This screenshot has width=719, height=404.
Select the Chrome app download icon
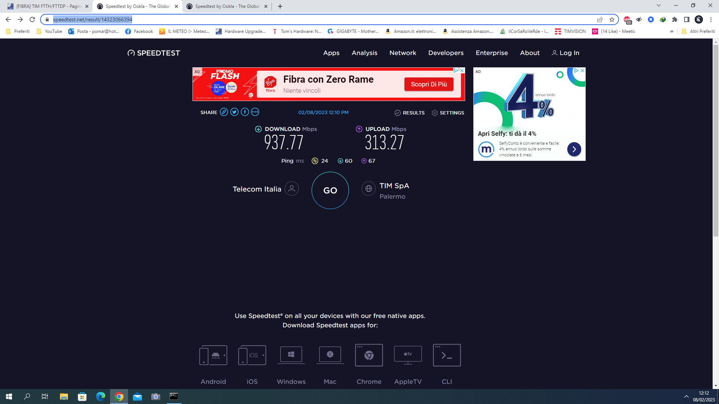[369, 355]
